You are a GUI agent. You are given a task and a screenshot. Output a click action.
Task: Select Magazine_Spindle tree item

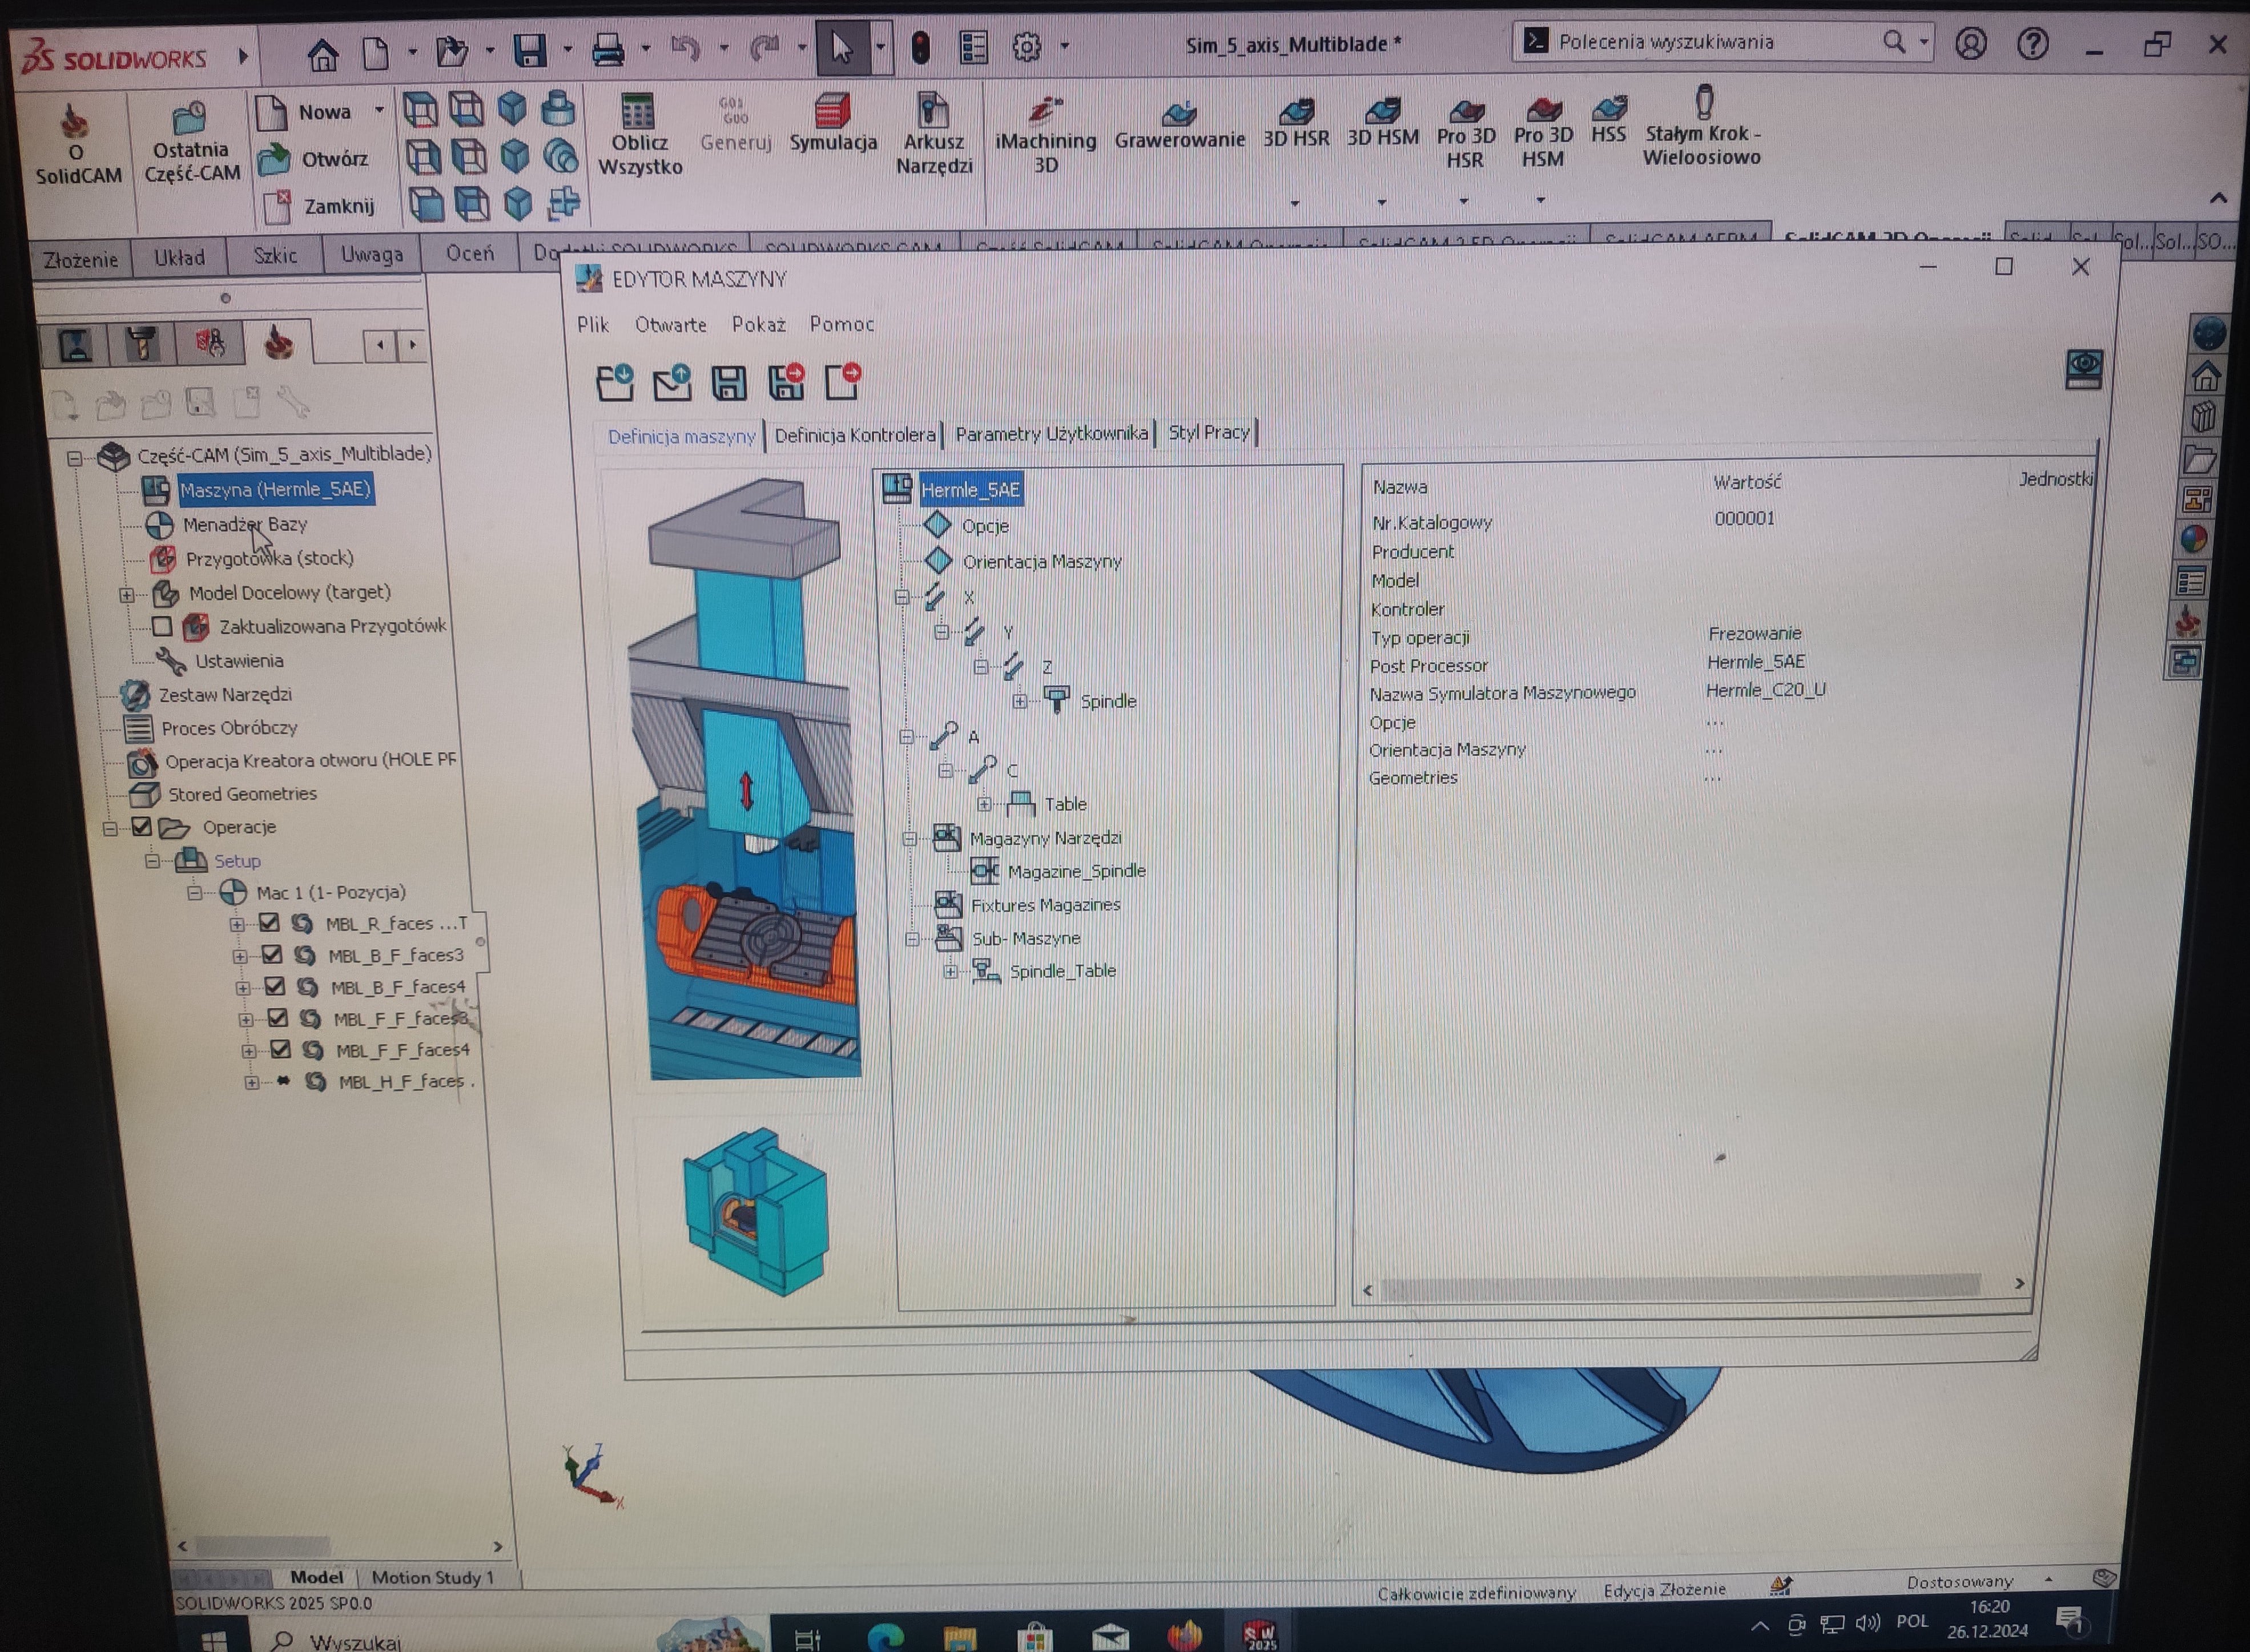coord(1075,871)
